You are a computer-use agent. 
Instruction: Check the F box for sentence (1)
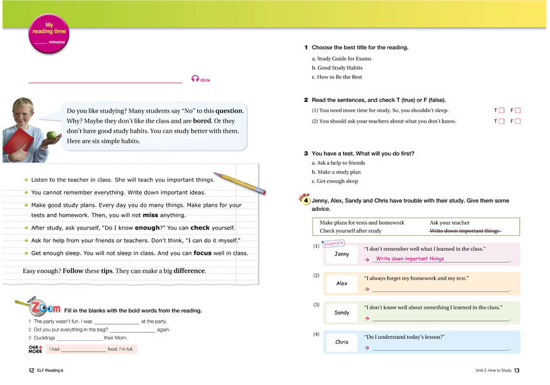click(518, 111)
